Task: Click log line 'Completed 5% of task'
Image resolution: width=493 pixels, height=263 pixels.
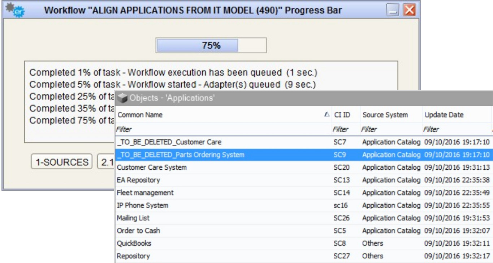Action: coord(173,85)
